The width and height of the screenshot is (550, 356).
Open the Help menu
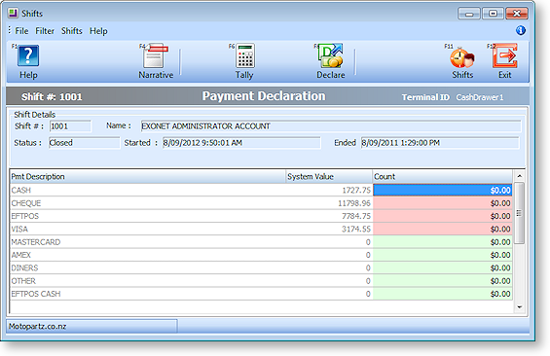pyautogui.click(x=98, y=31)
